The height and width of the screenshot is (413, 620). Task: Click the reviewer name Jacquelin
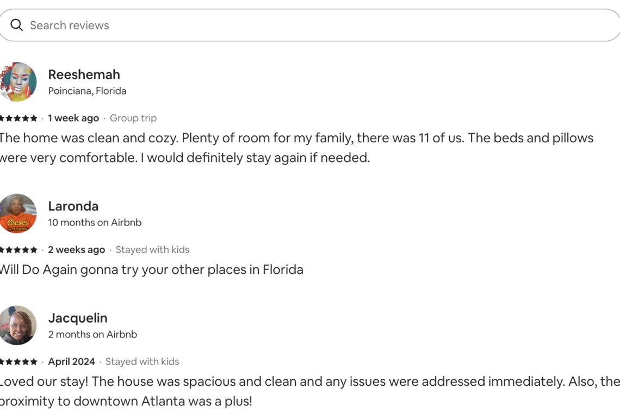tap(78, 318)
